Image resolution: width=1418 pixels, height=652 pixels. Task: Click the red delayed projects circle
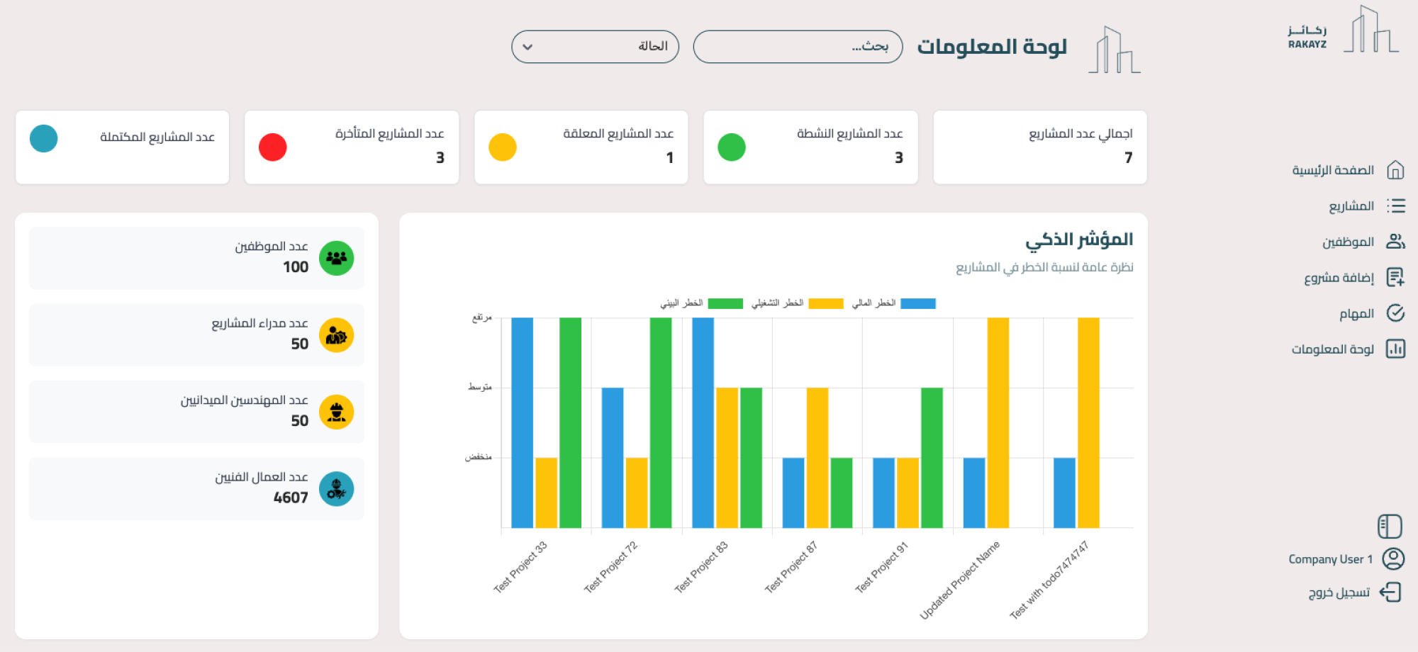(x=273, y=147)
